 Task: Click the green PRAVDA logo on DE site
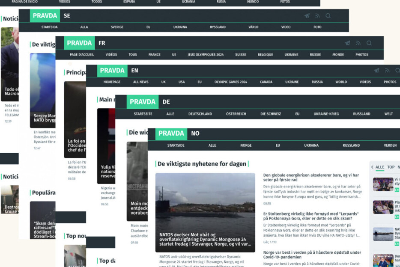point(142,102)
